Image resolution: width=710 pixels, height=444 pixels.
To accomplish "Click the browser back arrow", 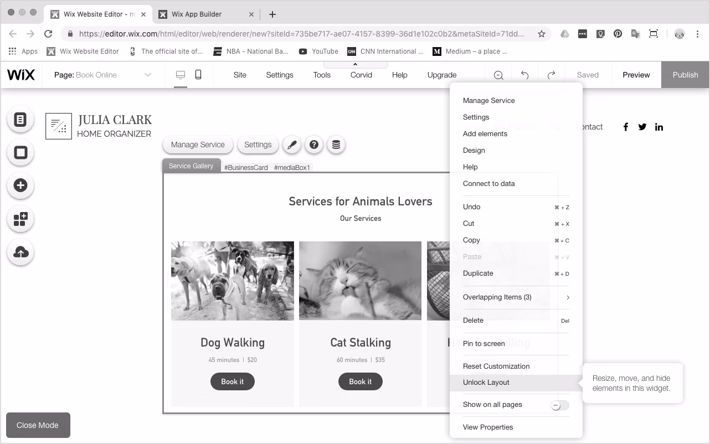I will (13, 34).
